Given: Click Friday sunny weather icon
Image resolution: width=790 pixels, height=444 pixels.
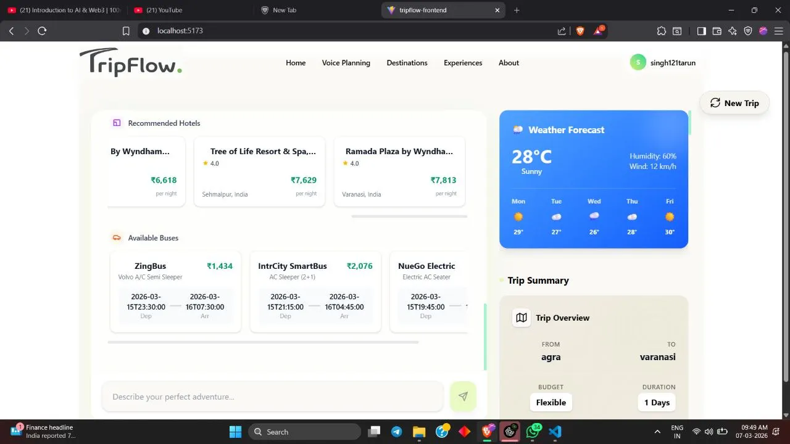Looking at the screenshot, I should (670, 217).
